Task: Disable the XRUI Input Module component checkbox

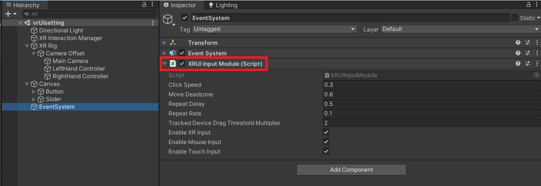Action: point(182,64)
